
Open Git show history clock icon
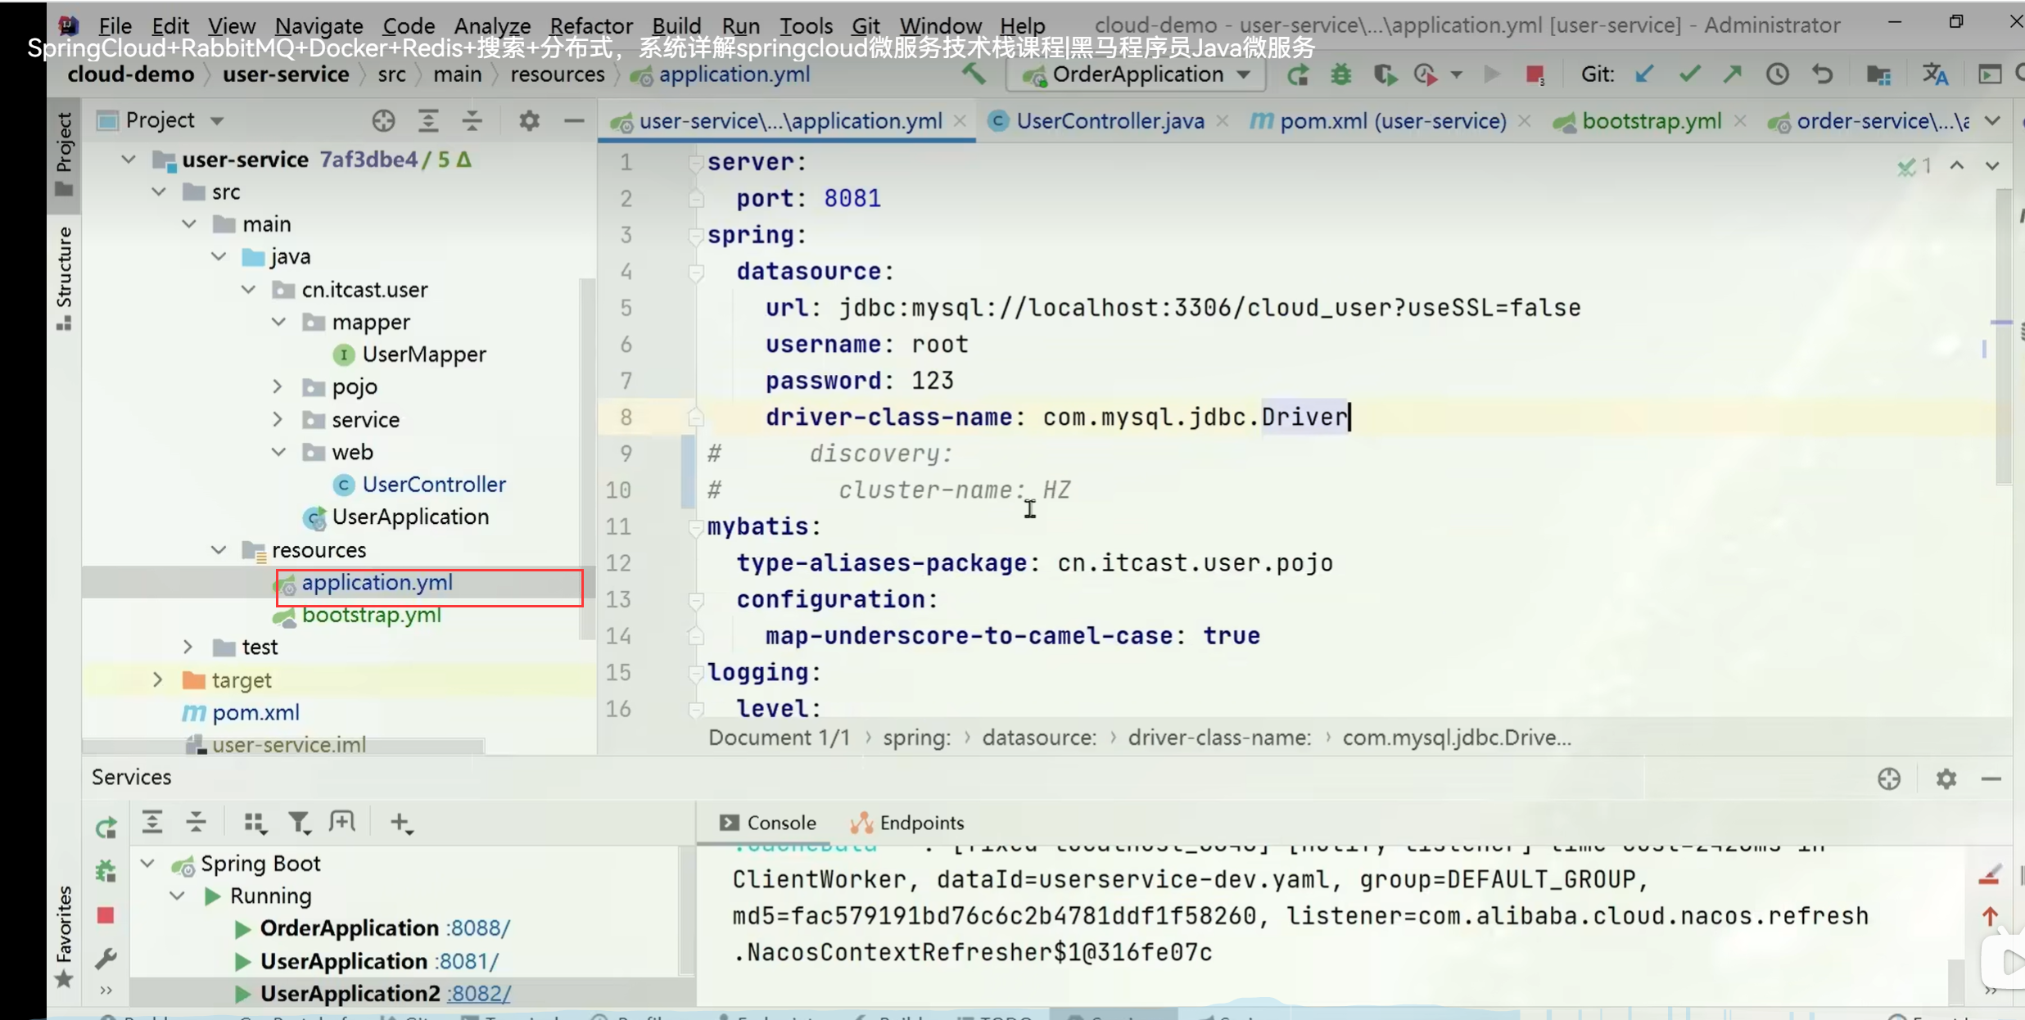pos(1777,75)
